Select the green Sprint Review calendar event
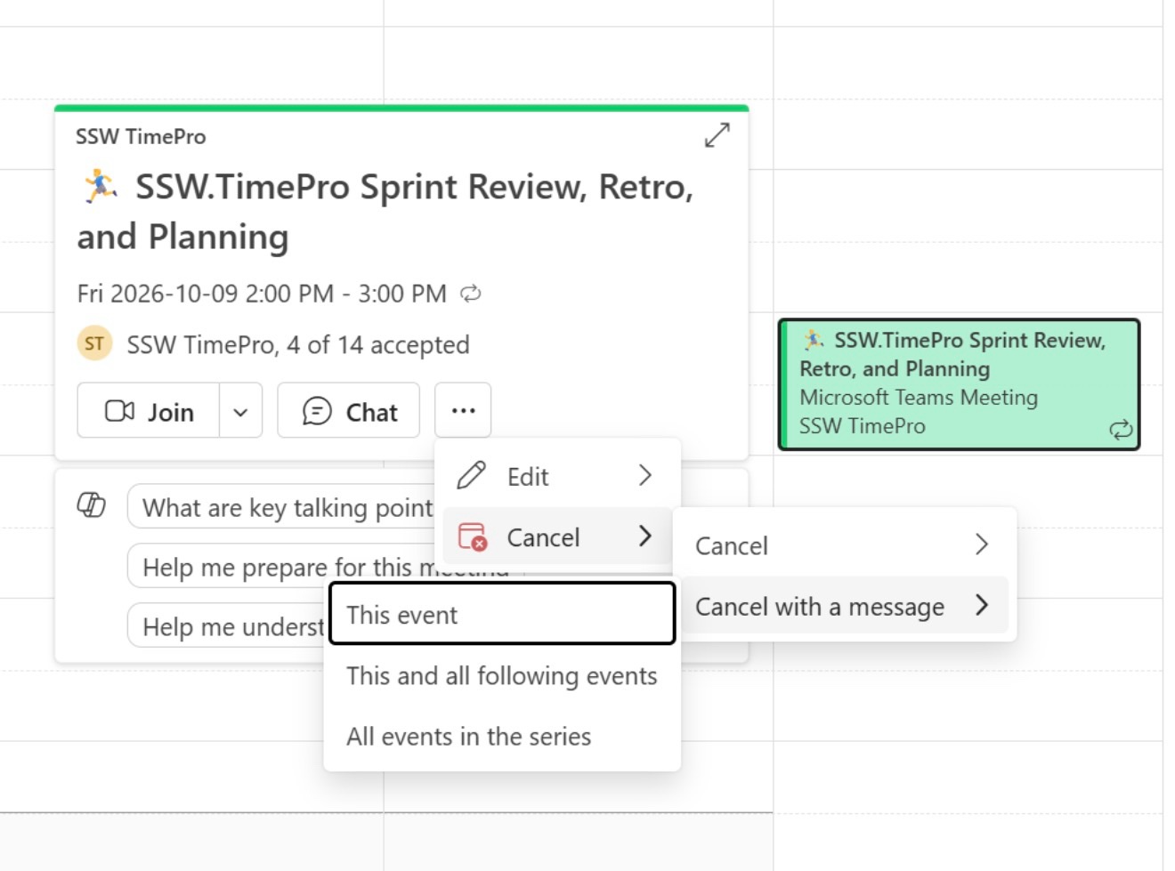This screenshot has width=1175, height=871. tap(960, 384)
